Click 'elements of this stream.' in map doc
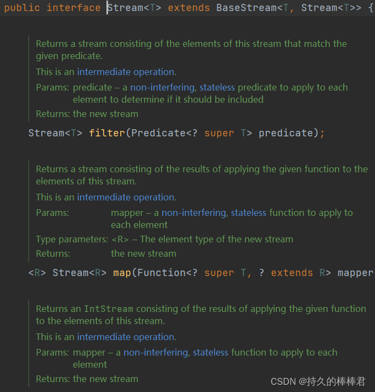 point(87,181)
